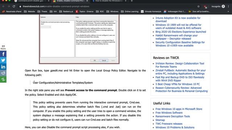The width and height of the screenshot is (232, 130).
Task: Go forward to the next page
Action: 9,6
